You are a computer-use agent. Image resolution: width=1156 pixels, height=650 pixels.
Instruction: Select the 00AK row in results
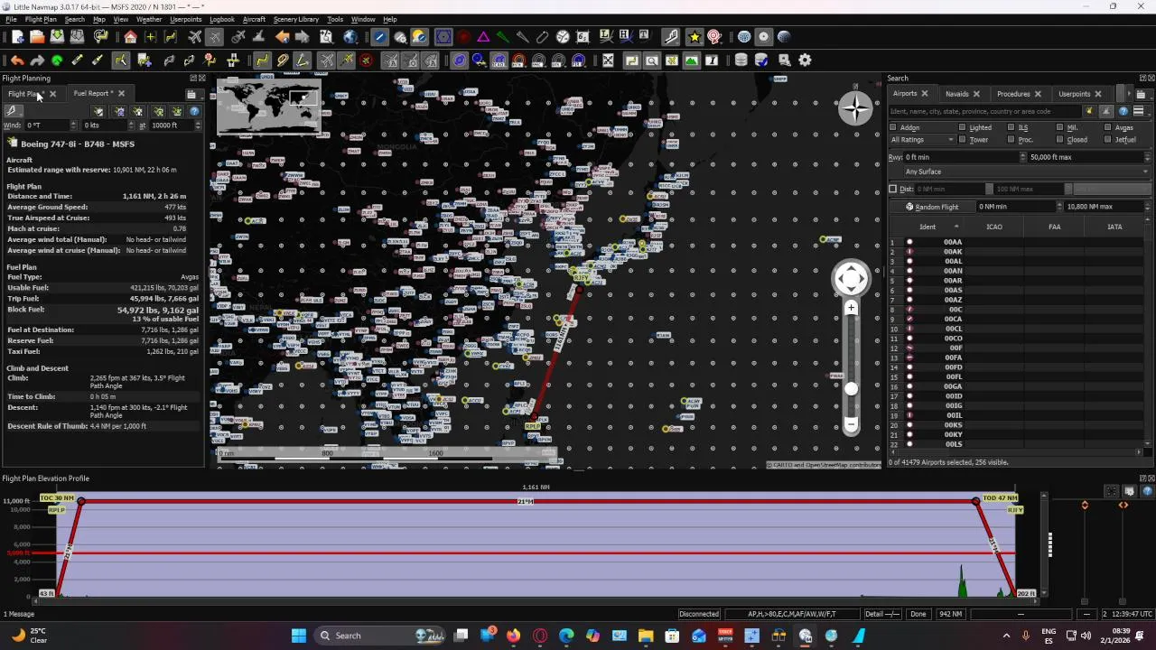coord(953,252)
